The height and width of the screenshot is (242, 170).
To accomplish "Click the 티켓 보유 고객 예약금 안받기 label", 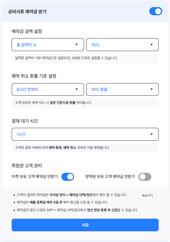I will (35, 177).
